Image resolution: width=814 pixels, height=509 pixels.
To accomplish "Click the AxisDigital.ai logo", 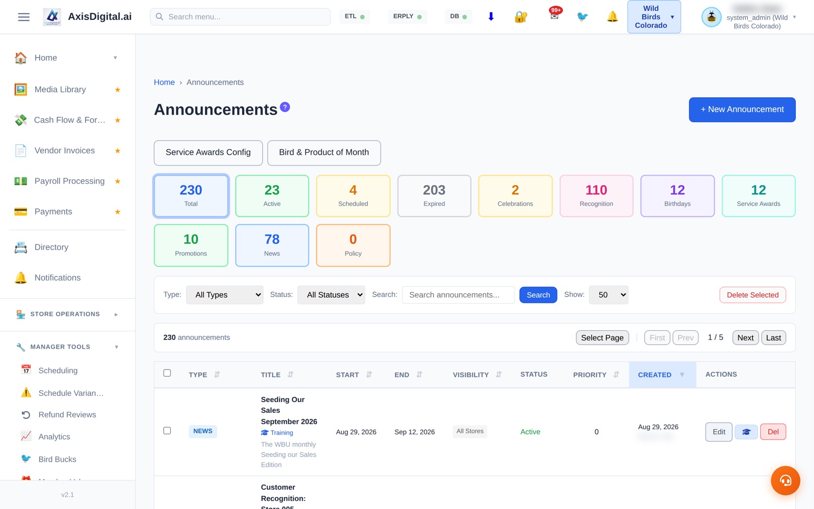I will (x=52, y=17).
